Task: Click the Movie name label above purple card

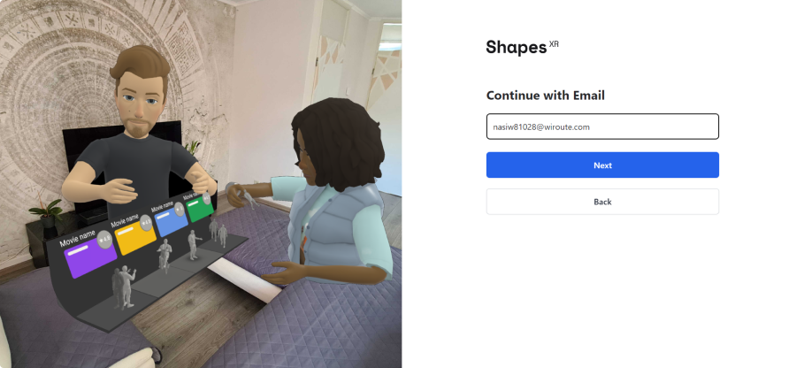Action: tap(78, 238)
